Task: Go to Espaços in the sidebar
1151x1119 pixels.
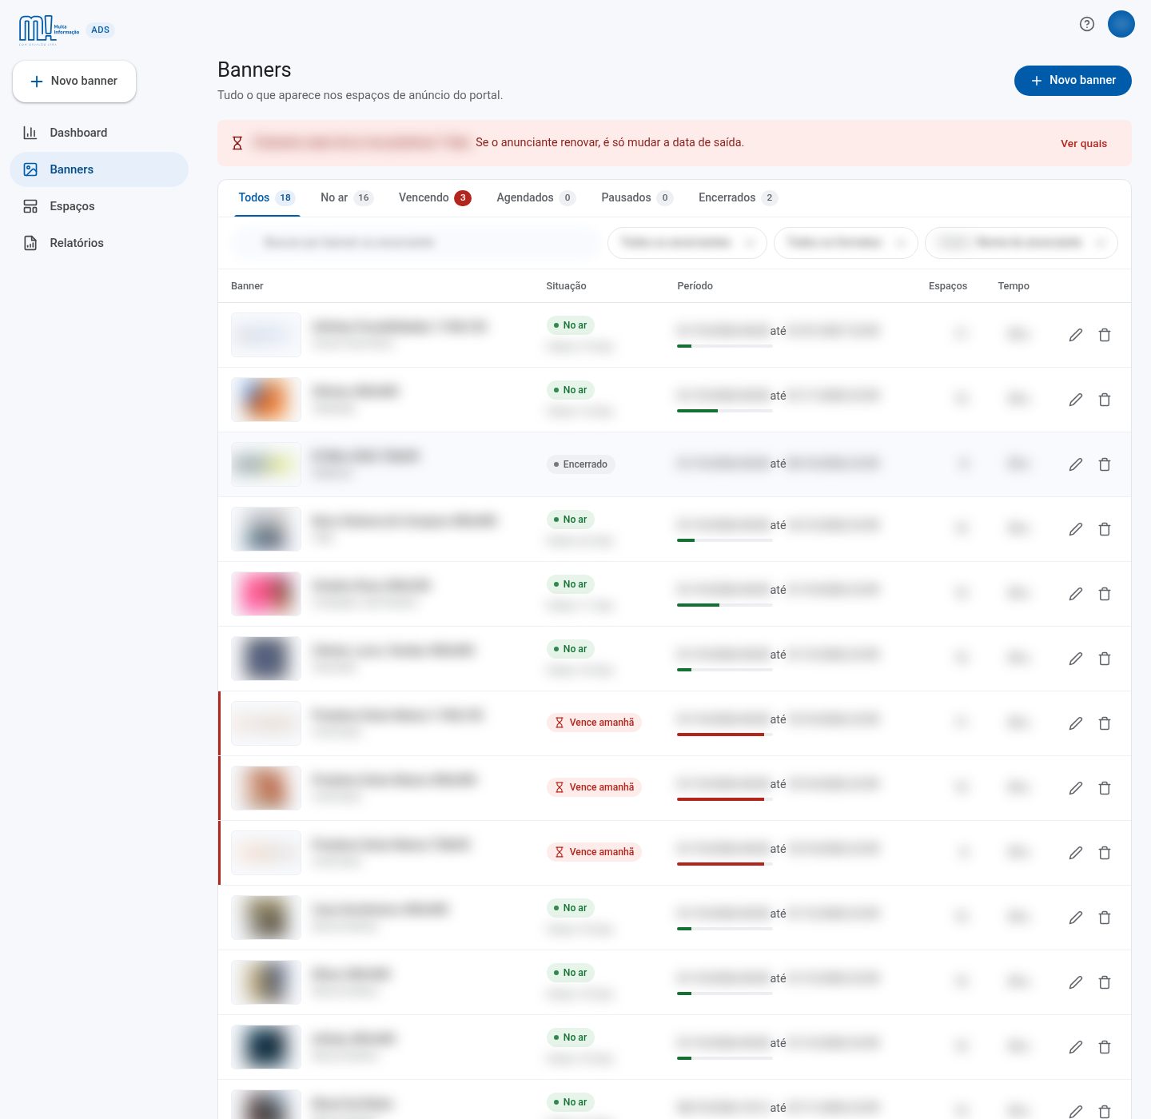Action: tap(98, 206)
